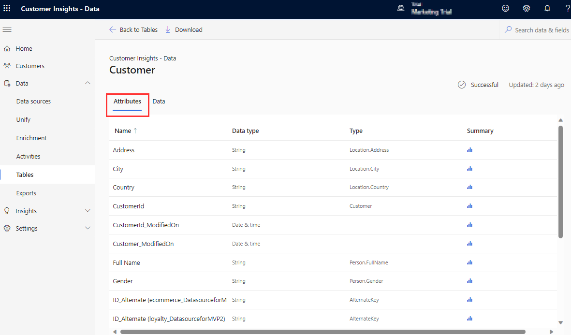Go Back to Tables

tap(133, 30)
